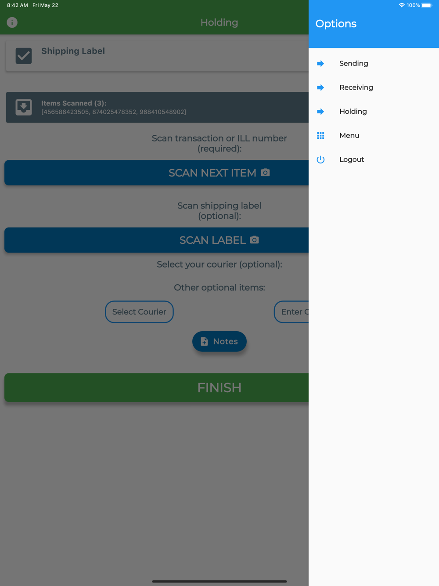Add Notes with the Notes button
The height and width of the screenshot is (586, 439).
pos(219,341)
